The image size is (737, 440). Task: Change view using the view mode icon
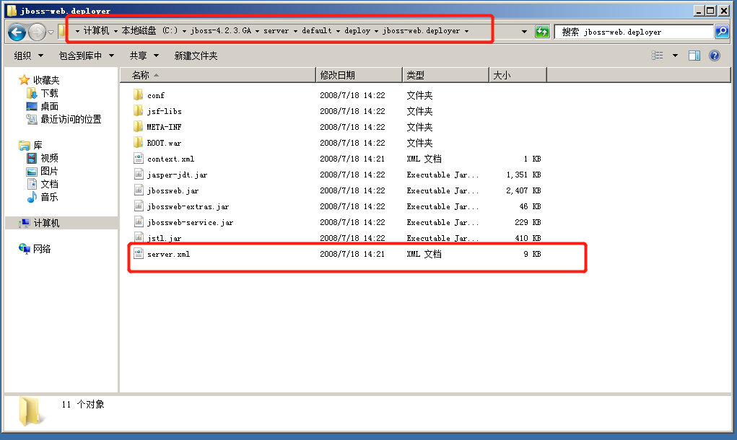(x=658, y=56)
